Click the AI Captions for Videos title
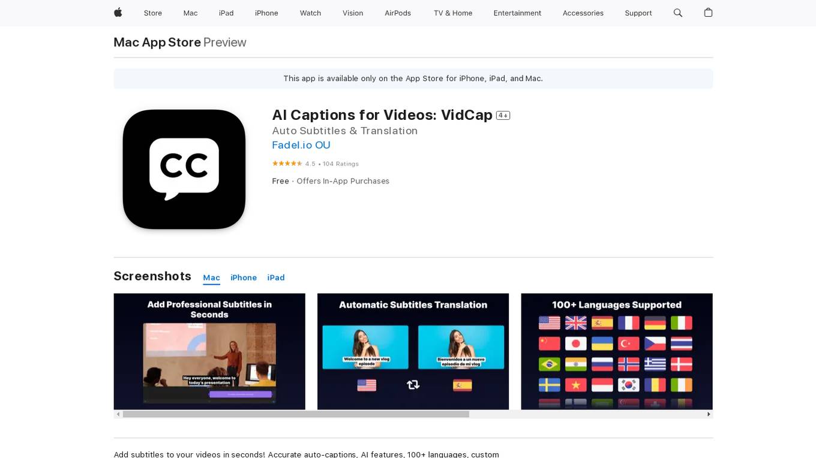Image resolution: width=816 pixels, height=458 pixels. pyautogui.click(x=382, y=115)
